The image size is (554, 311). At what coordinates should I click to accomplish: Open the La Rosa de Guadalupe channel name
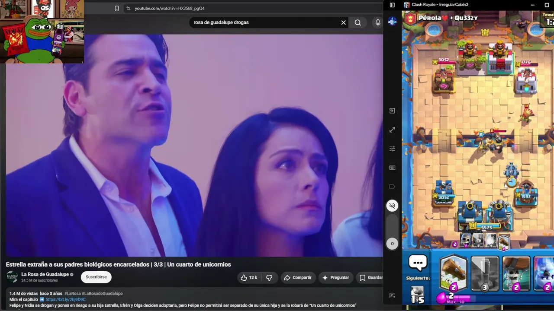[45, 274]
